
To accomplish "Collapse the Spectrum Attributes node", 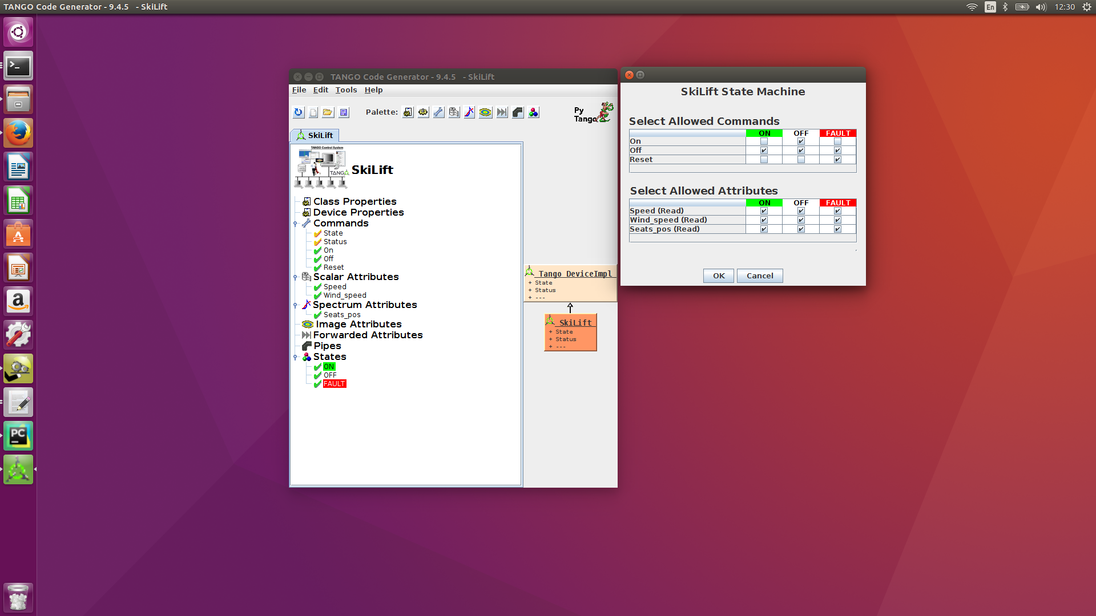I will pos(295,305).
